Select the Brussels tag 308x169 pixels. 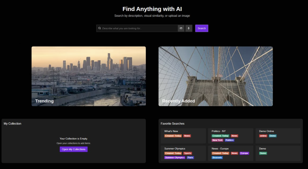click(217, 158)
